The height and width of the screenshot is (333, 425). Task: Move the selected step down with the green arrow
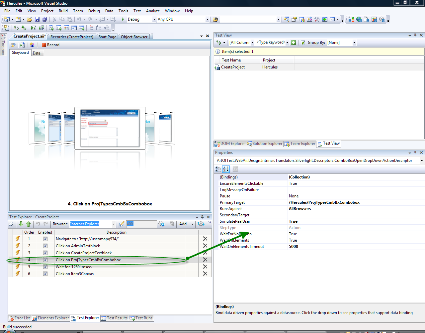coord(21,224)
